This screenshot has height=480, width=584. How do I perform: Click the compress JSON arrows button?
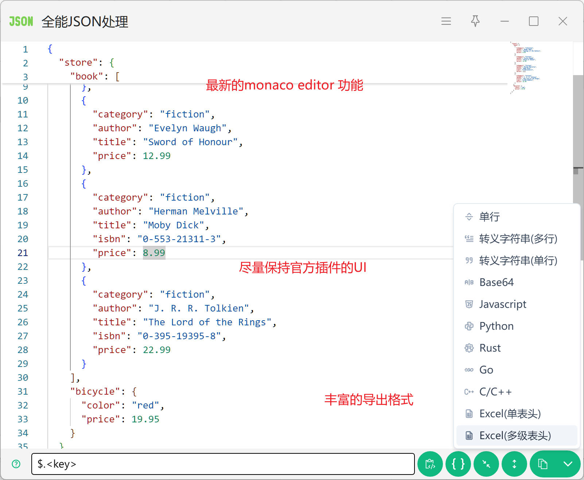pos(486,464)
